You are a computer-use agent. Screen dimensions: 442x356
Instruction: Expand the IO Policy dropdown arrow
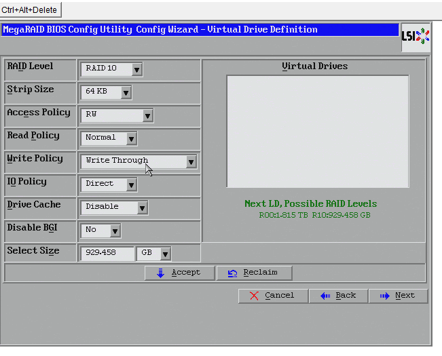pyautogui.click(x=131, y=185)
